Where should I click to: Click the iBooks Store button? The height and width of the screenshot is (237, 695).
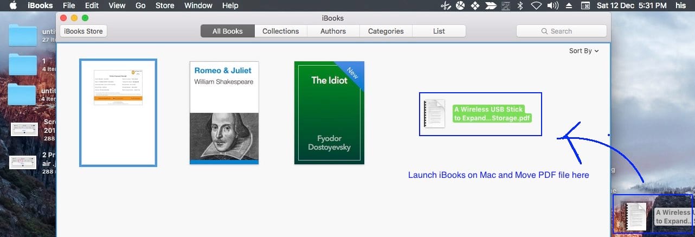pyautogui.click(x=83, y=31)
